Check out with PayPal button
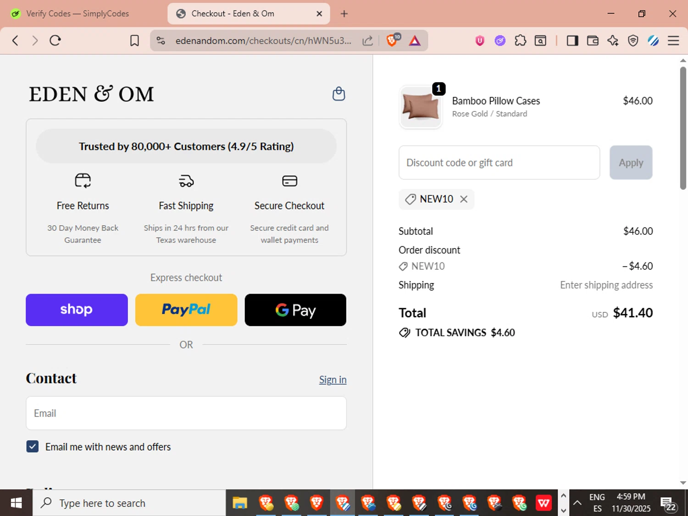This screenshot has width=688, height=516. pos(186,310)
